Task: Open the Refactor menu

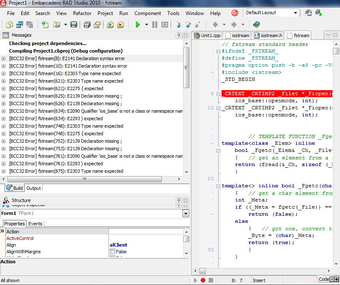Action: [82, 13]
